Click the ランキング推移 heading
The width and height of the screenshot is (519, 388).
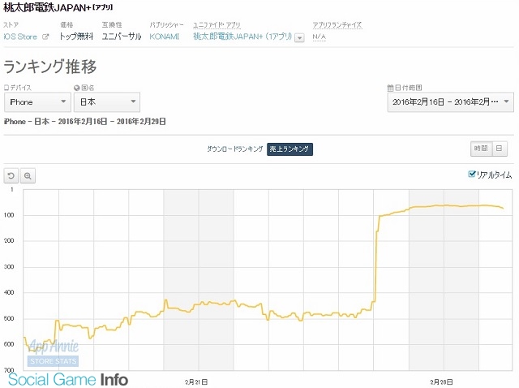pos(50,67)
